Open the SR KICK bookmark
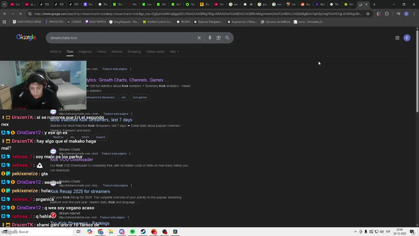Viewport: 419px width, 236px height. click(x=183, y=22)
